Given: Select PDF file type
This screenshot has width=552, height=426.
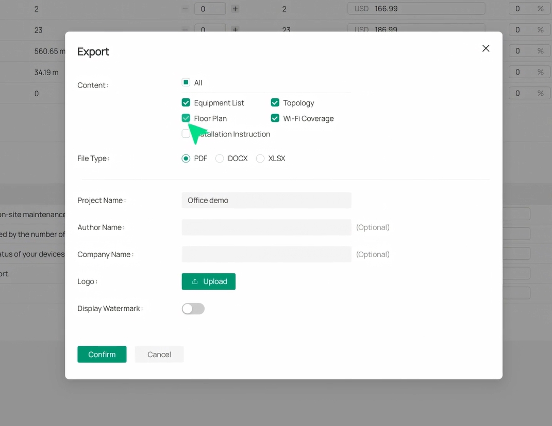Looking at the screenshot, I should pos(186,158).
